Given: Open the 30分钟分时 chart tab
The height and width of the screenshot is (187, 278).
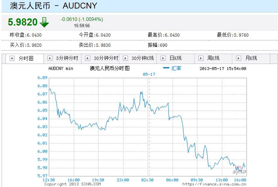Looking at the screenshot, I should 100,59.
